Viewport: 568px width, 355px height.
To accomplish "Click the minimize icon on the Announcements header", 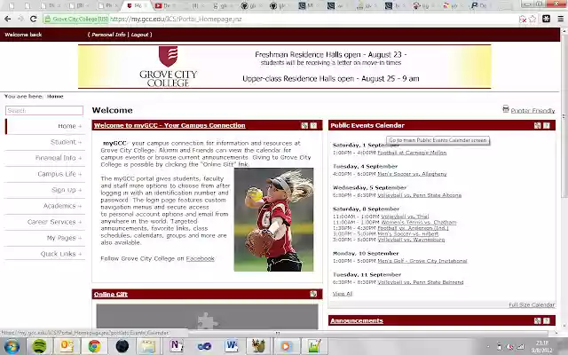I will point(538,320).
